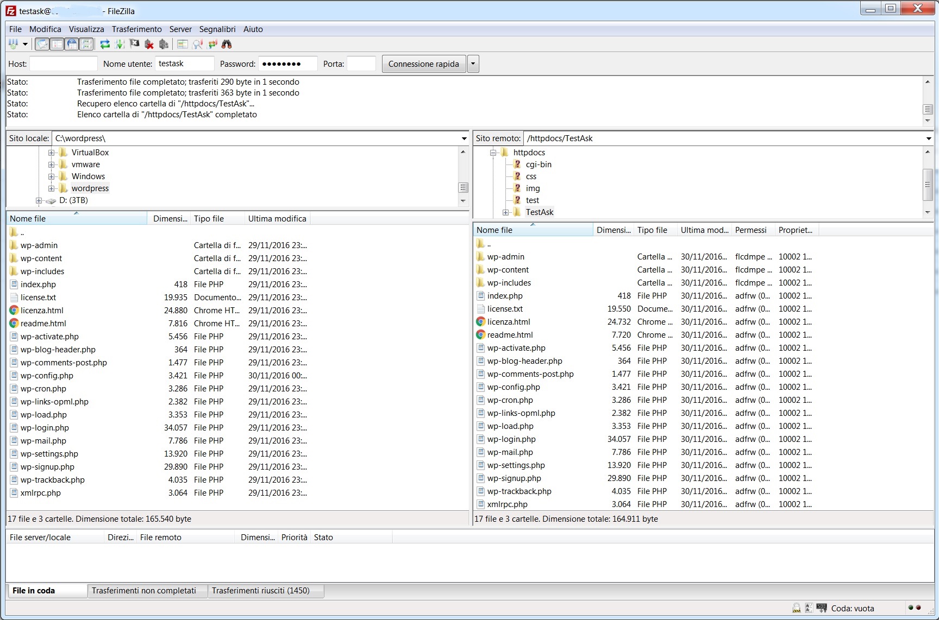Viewport: 939px width, 620px height.
Task: Click the transfer type status bar icon
Action: click(809, 608)
